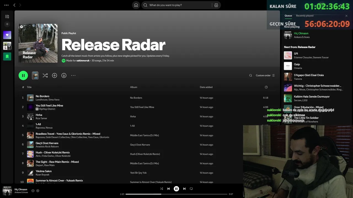Search within the playlist

[x=250, y=75]
